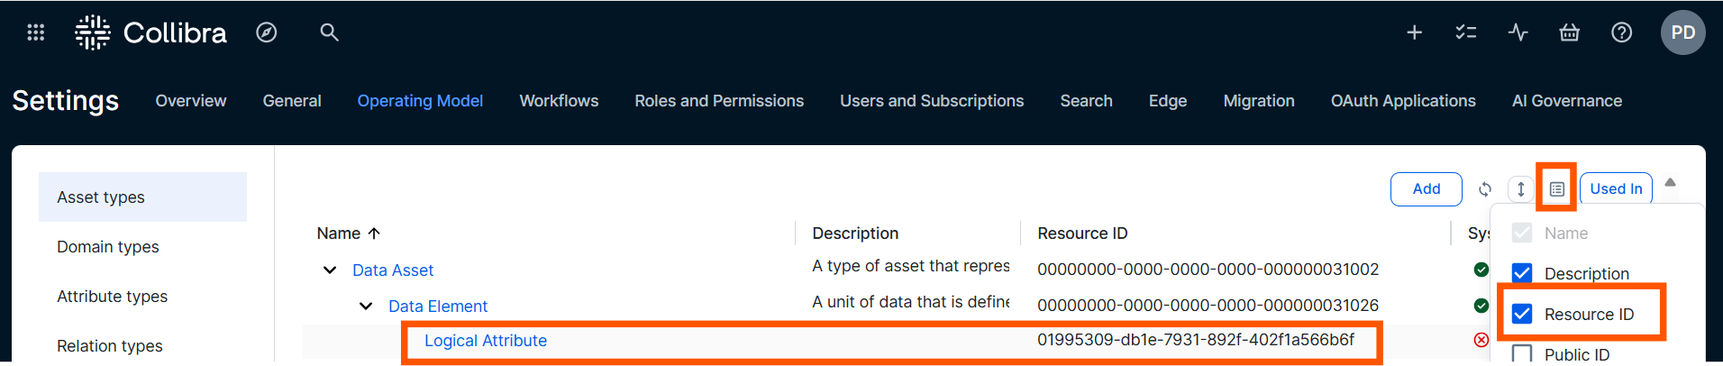Open the Data Basket icon
1723x366 pixels.
pyautogui.click(x=1570, y=32)
